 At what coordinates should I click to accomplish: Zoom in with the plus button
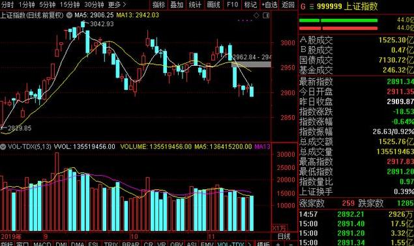point(278,244)
